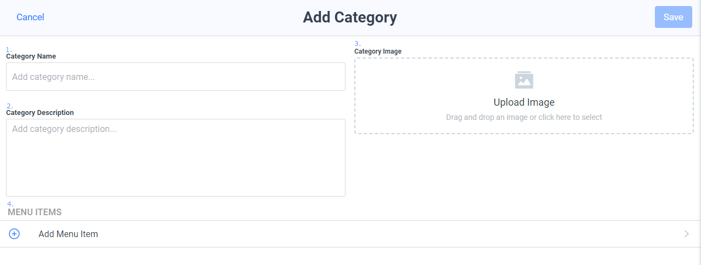The image size is (701, 265).
Task: Select the MENU ITEMS section header
Action: point(35,212)
